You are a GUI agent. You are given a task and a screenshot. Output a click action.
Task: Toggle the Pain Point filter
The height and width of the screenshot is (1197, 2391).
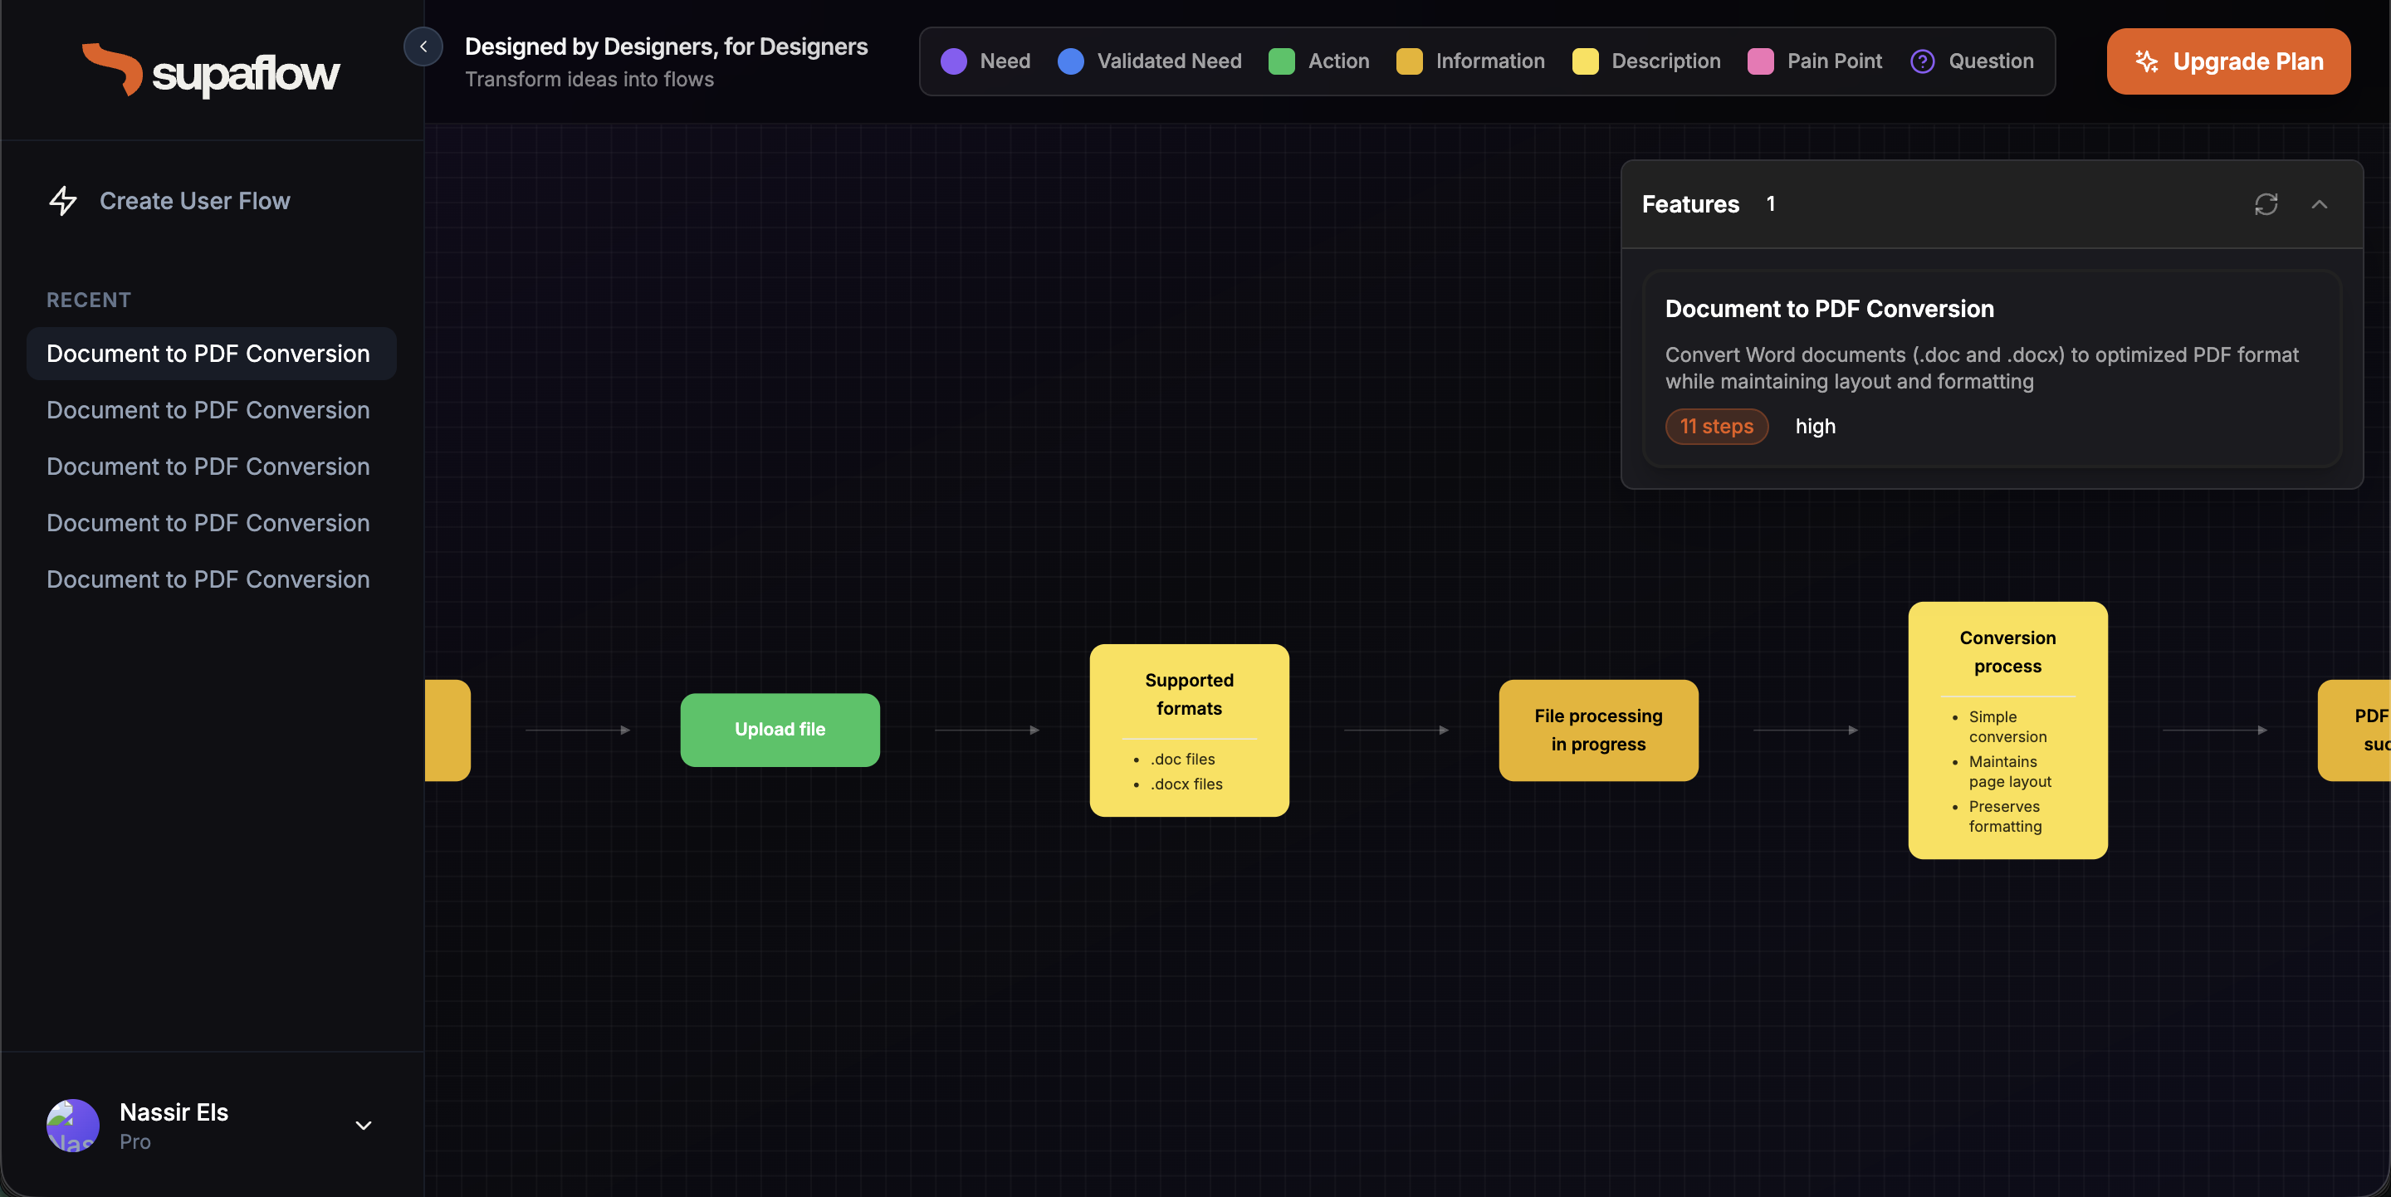(1759, 61)
